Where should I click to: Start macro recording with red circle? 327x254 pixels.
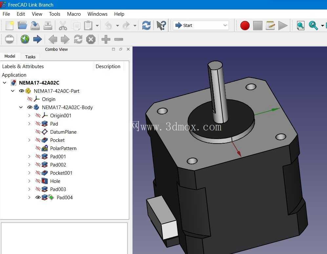pos(245,26)
